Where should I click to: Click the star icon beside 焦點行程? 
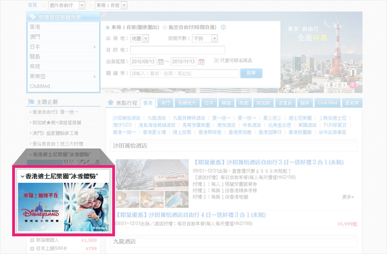click(111, 103)
